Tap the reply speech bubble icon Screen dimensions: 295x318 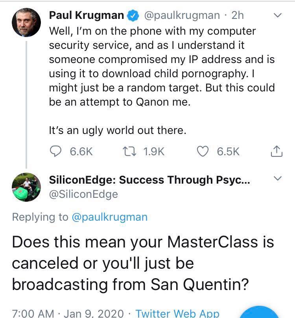57,151
